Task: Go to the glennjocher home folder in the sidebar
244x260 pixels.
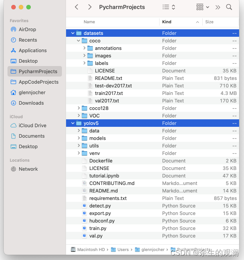Action: [32, 92]
